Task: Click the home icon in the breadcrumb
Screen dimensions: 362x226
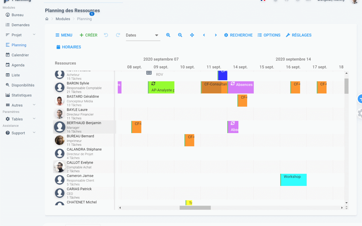Action: [x=47, y=19]
